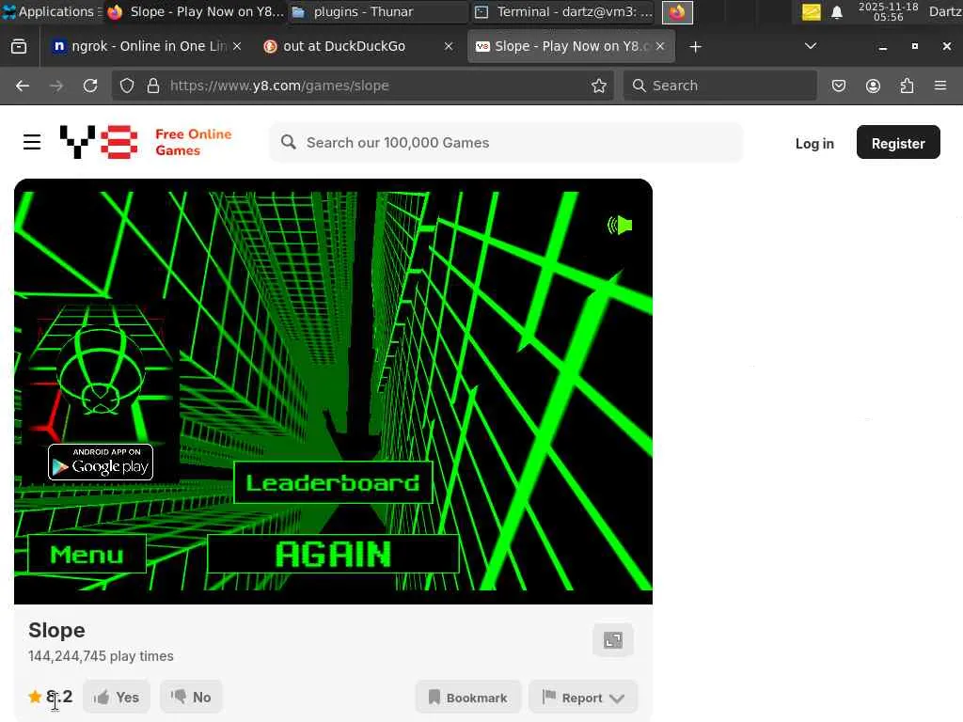Screen dimensions: 963x722
Task: Click the Register button
Action: 898,143
